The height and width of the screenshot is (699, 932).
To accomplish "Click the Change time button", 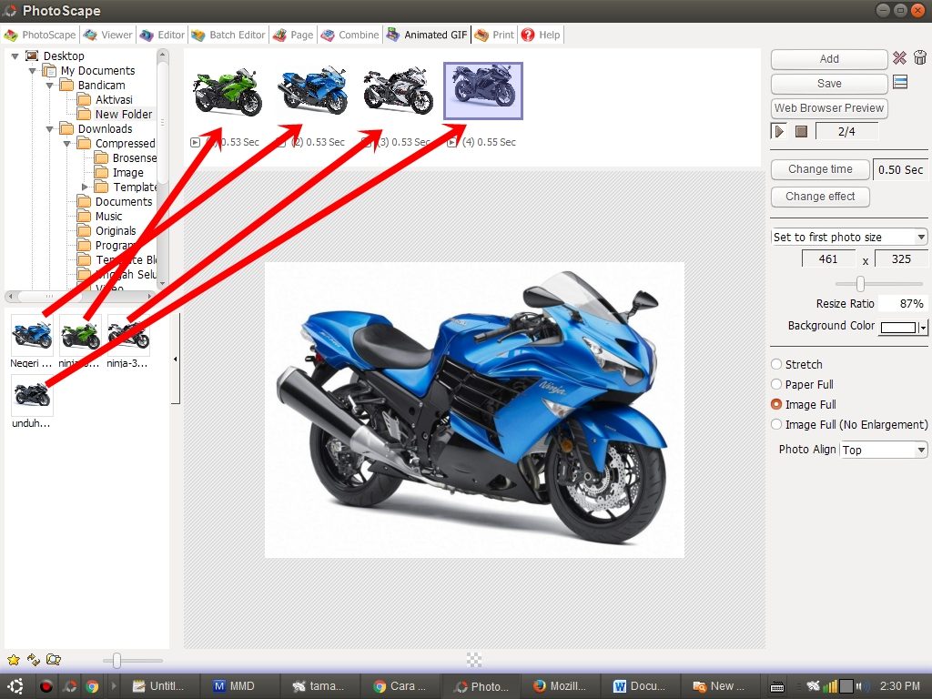I will pyautogui.click(x=820, y=169).
